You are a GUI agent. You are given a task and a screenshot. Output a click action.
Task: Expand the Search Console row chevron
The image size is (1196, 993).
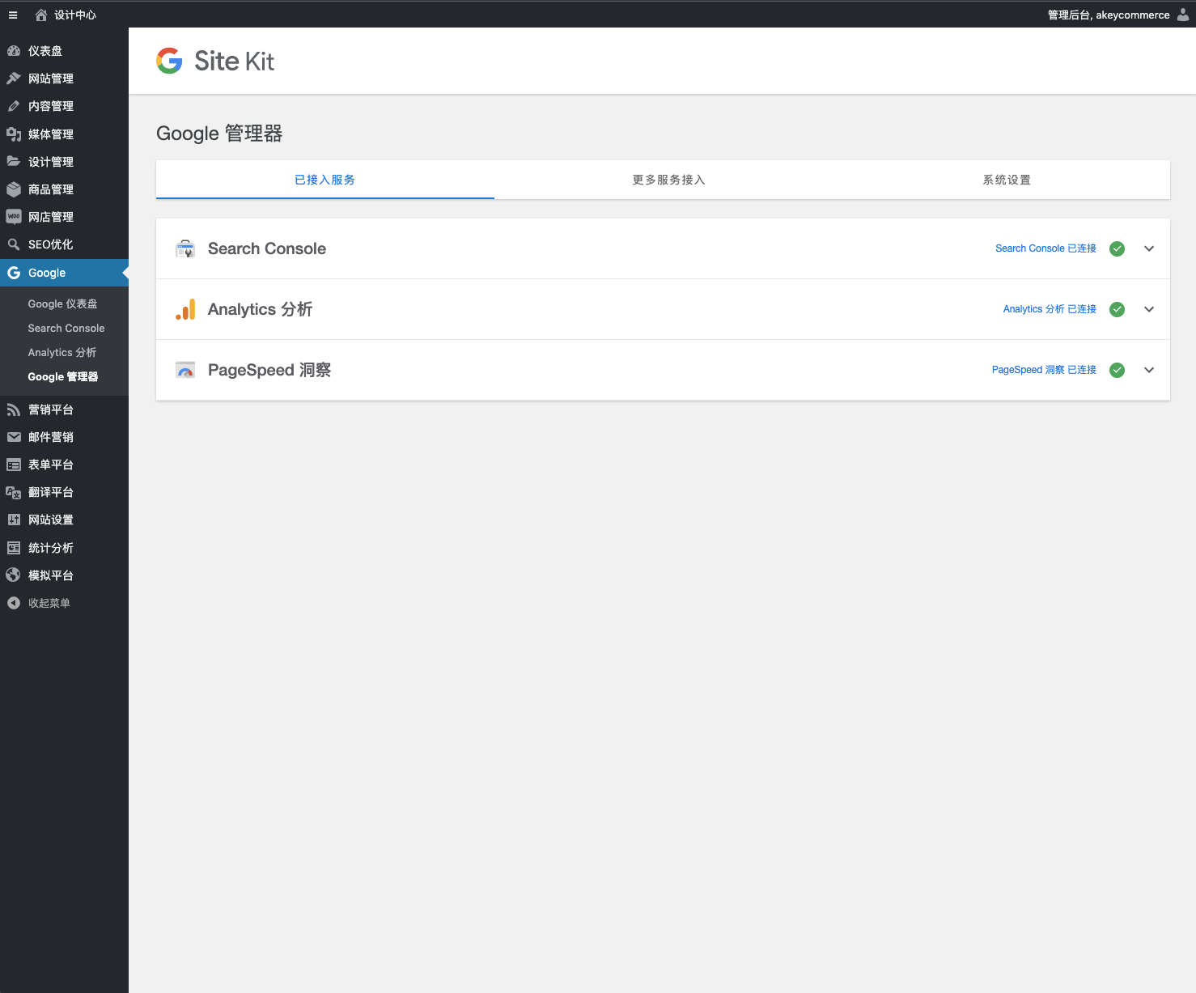click(x=1149, y=248)
